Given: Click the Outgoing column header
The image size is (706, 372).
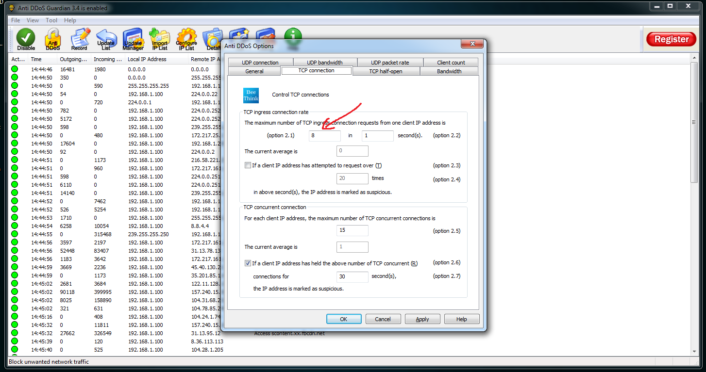Looking at the screenshot, I should [74, 59].
